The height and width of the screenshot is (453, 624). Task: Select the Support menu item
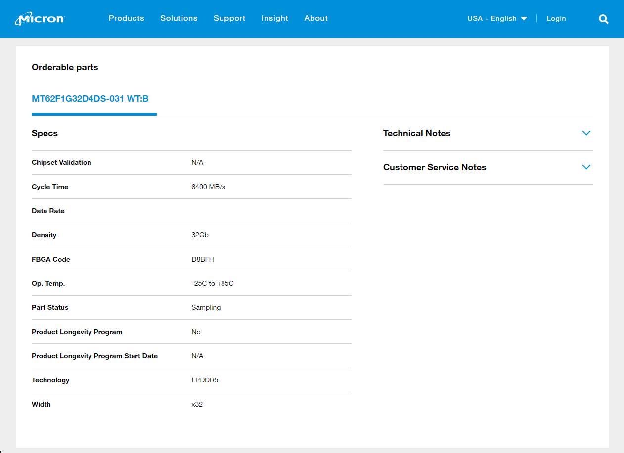229,18
